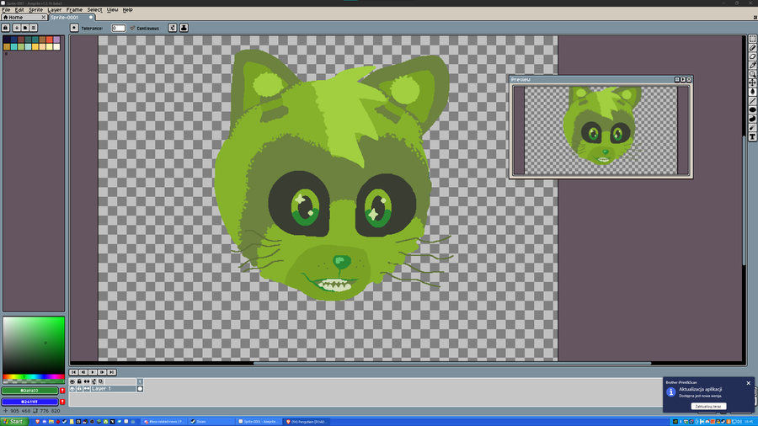Viewport: 758px width, 426px height.
Task: Select the Contour blob tool
Action: (x=752, y=119)
